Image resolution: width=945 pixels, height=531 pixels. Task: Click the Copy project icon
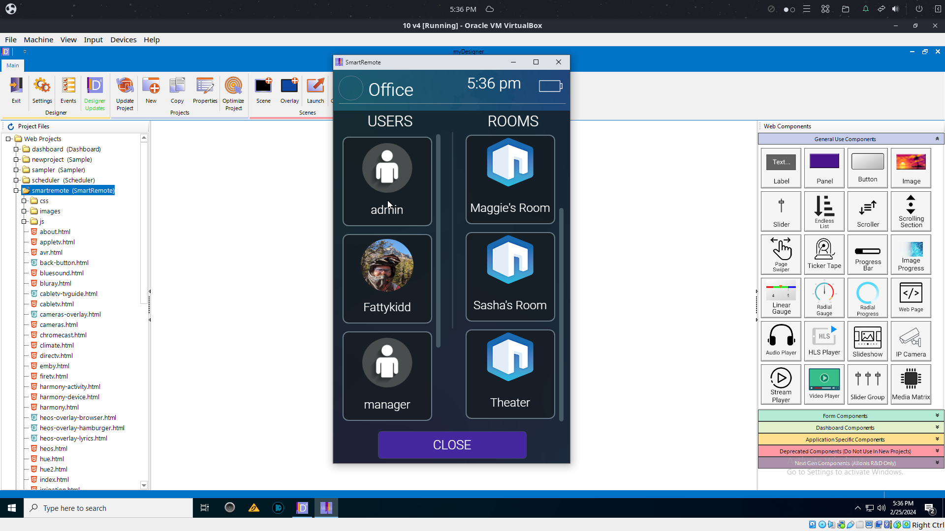(x=177, y=90)
